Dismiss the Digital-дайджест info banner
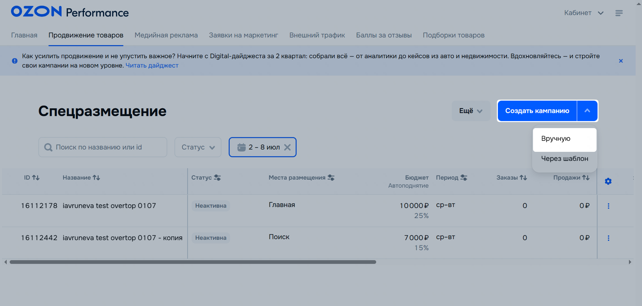This screenshot has height=306, width=642. (x=621, y=61)
